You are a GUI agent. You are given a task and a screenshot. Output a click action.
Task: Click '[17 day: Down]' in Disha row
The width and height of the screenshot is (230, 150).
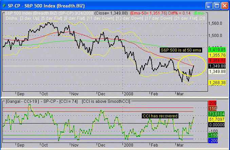(x=159, y=18)
